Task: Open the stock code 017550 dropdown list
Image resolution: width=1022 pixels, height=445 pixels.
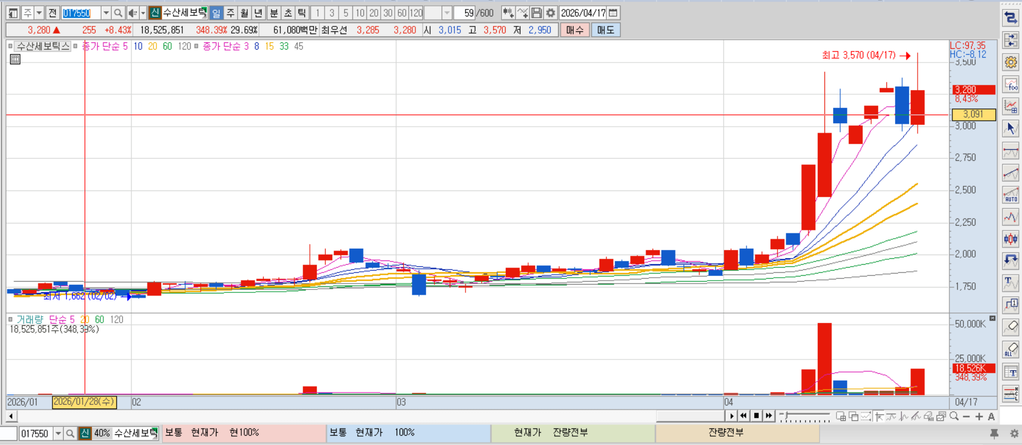Action: point(106,13)
